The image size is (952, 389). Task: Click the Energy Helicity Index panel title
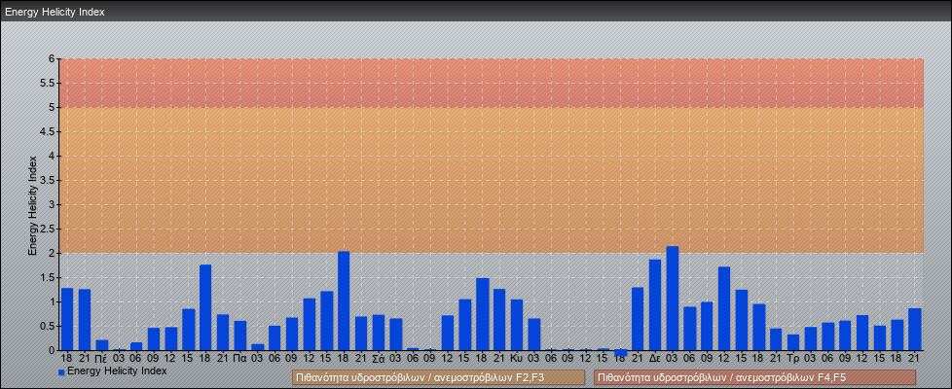pyautogui.click(x=55, y=12)
